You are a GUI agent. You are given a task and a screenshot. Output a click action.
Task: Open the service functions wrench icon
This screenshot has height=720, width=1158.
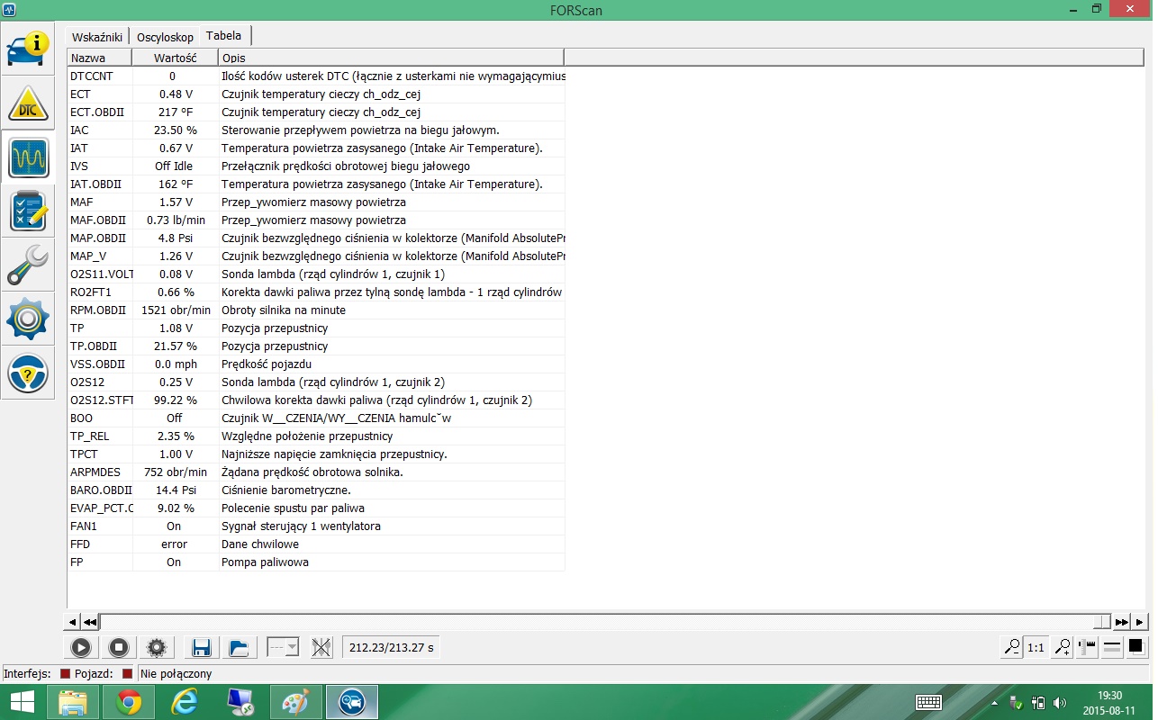[28, 265]
